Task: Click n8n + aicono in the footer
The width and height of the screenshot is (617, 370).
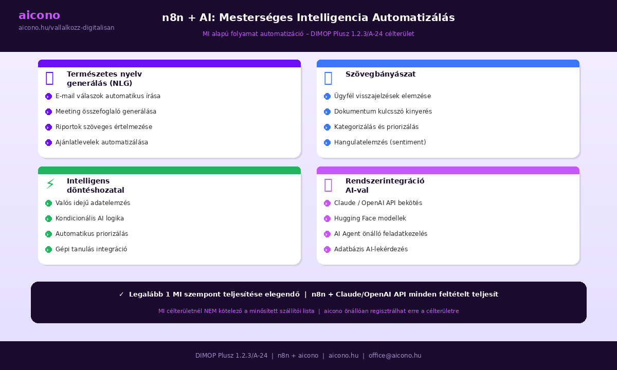Action: point(298,356)
